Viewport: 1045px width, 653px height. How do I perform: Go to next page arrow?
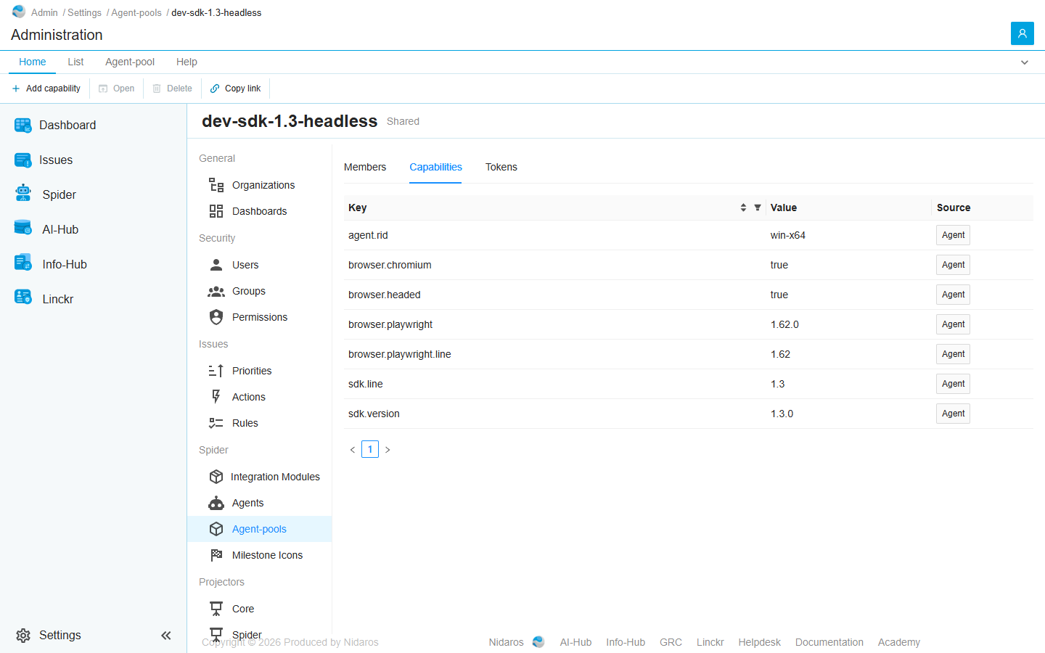tap(388, 450)
